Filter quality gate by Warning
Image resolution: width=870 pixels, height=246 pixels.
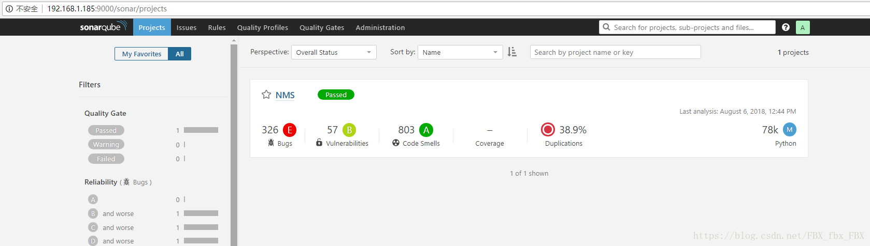point(106,144)
